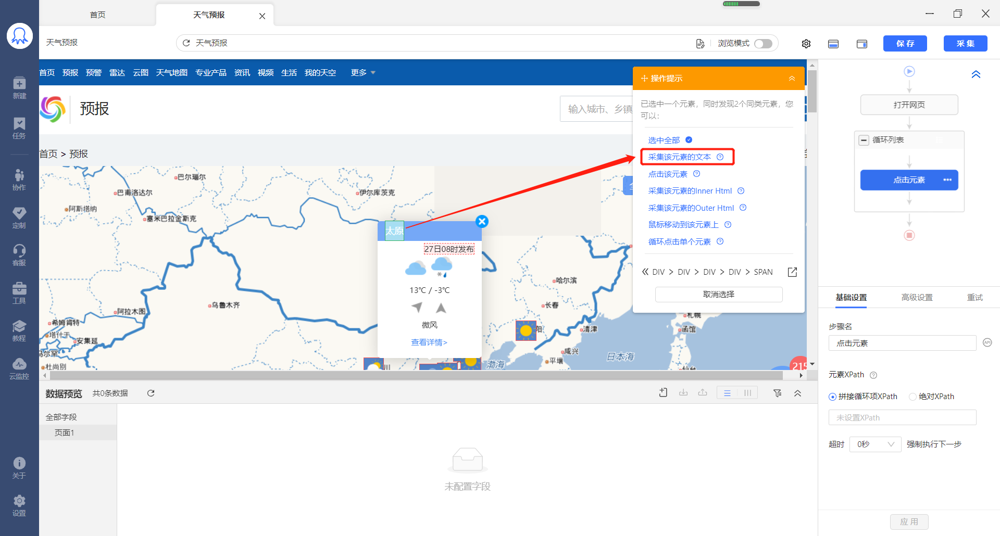Image resolution: width=1000 pixels, height=536 pixels.
Task: Open 工具 in the left sidebar
Action: (19, 293)
